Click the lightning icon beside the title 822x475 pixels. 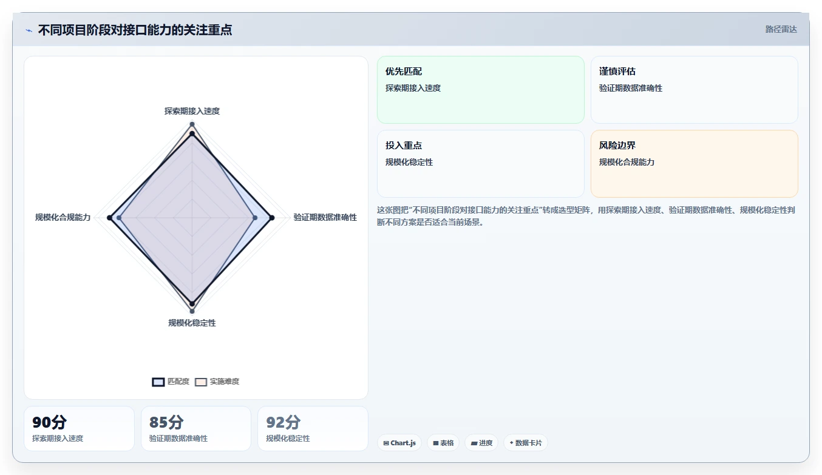pos(29,30)
